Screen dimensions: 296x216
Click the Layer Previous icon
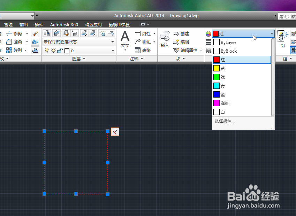click(75, 33)
